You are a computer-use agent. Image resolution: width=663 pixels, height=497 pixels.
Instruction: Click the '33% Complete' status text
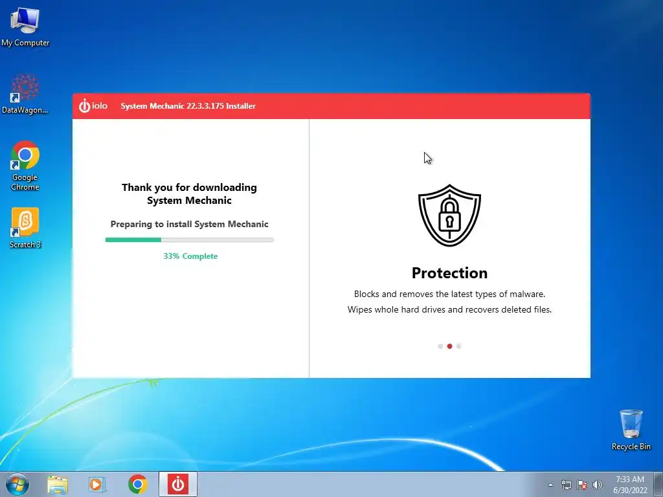click(x=191, y=256)
